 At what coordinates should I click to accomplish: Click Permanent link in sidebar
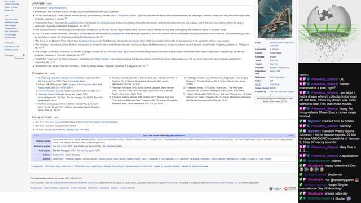10,28
